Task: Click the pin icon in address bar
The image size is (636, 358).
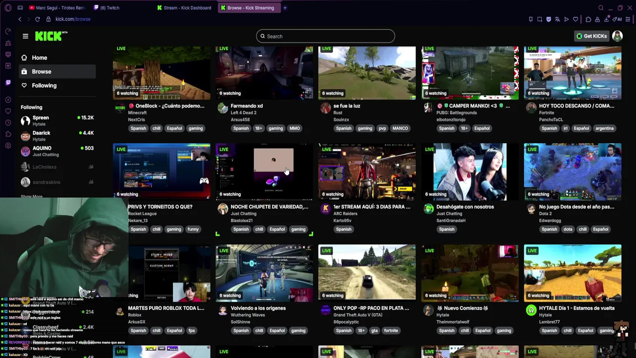Action: (x=531, y=19)
